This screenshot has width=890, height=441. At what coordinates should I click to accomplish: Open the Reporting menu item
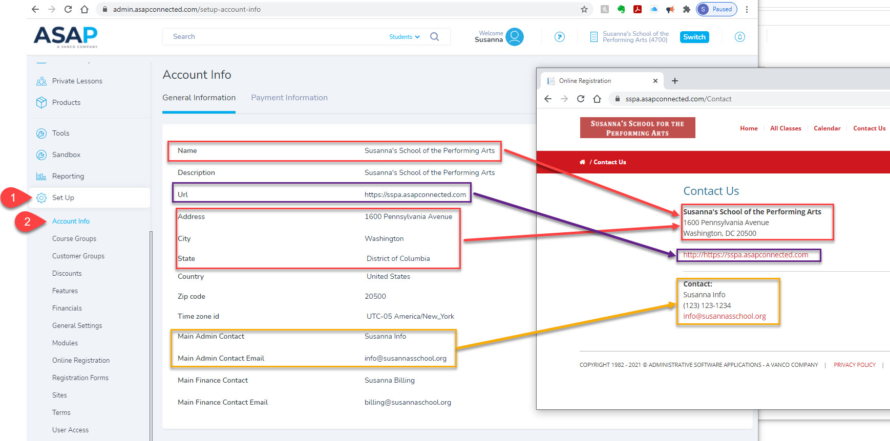pyautogui.click(x=68, y=177)
